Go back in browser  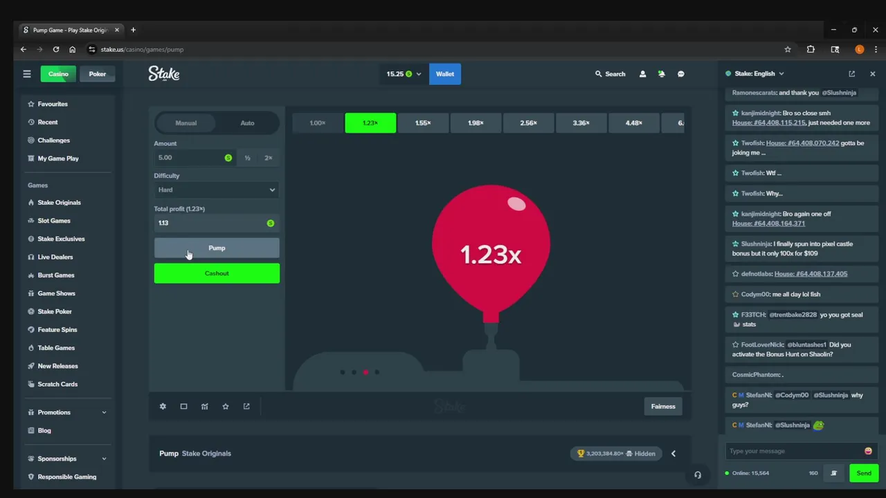coord(24,50)
